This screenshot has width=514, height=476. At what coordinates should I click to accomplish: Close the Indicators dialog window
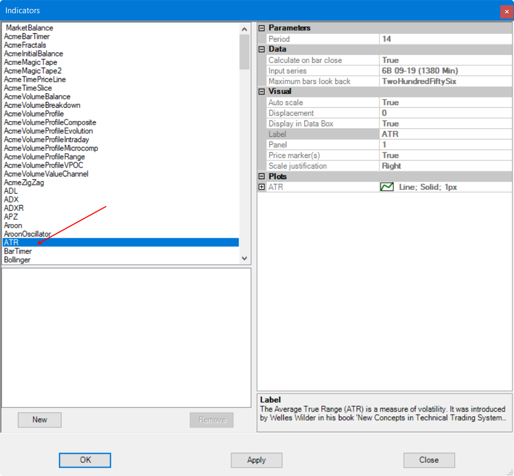(x=506, y=11)
